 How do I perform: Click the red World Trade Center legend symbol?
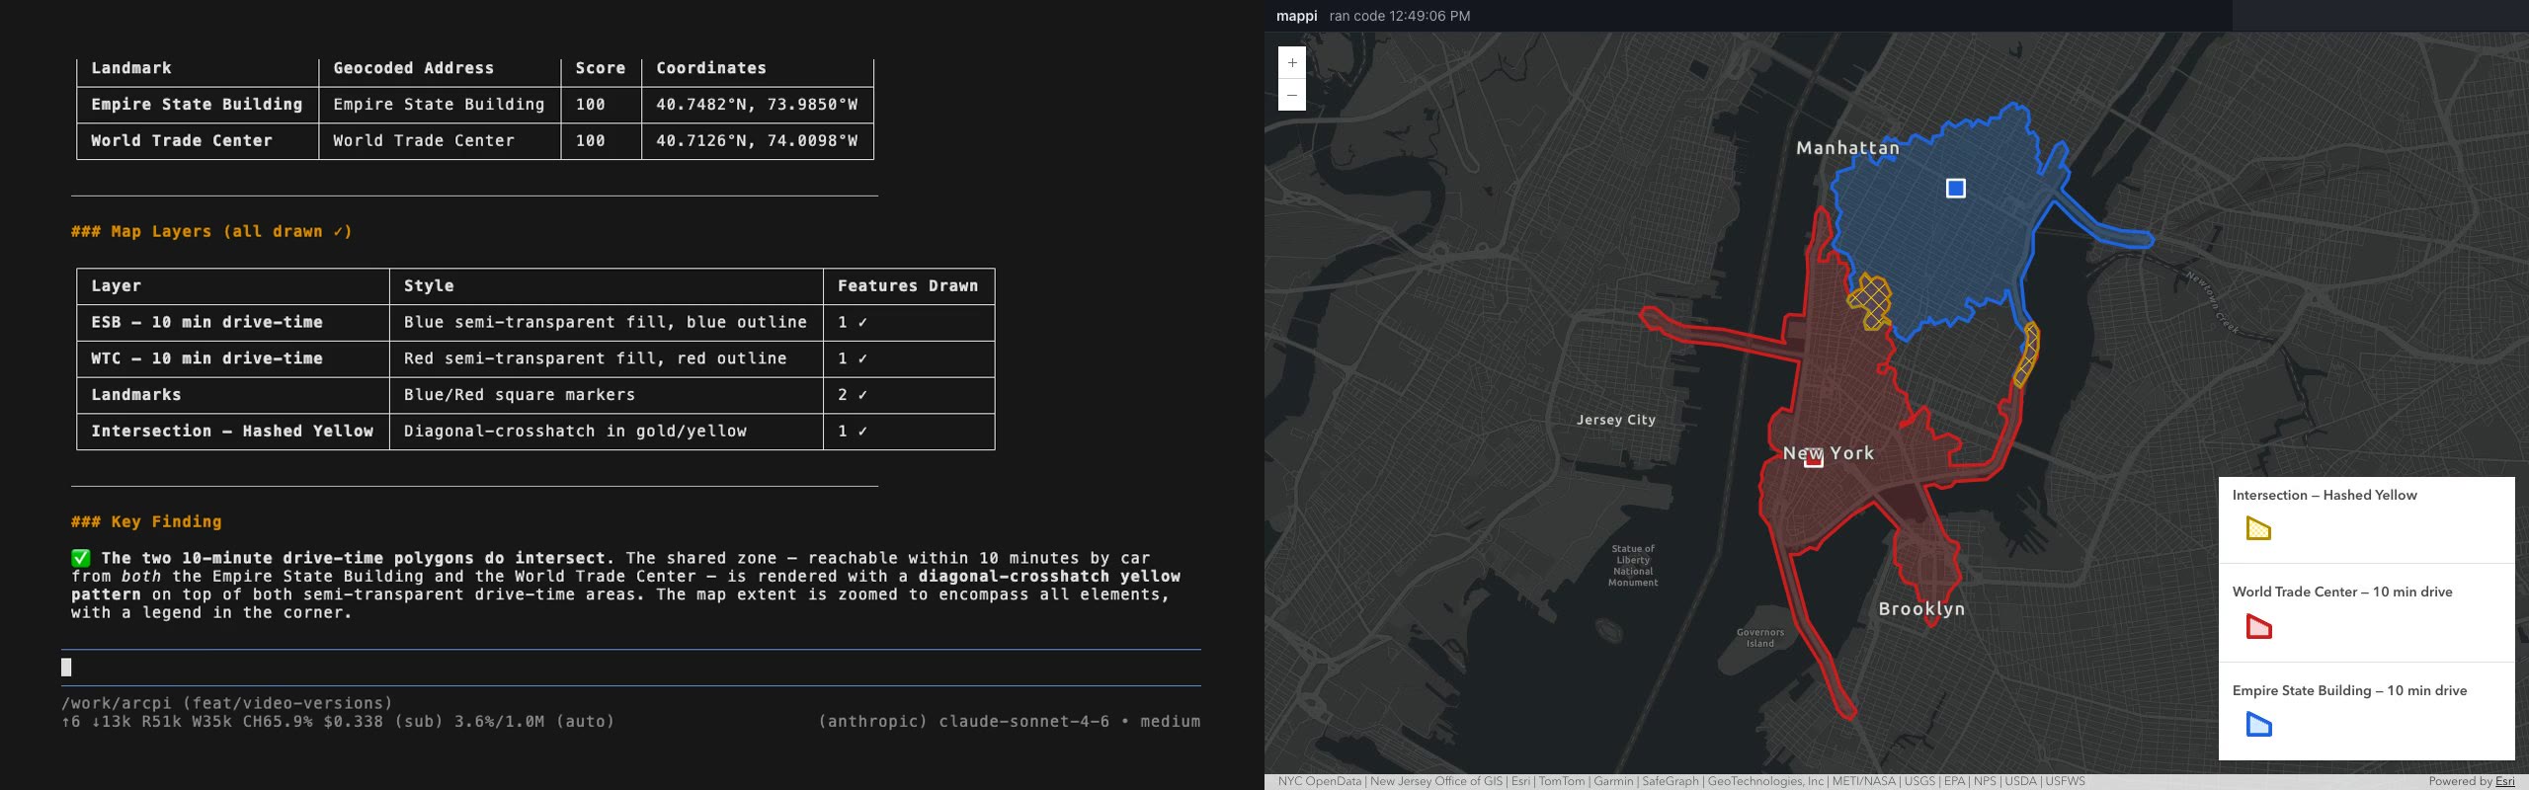click(2258, 626)
